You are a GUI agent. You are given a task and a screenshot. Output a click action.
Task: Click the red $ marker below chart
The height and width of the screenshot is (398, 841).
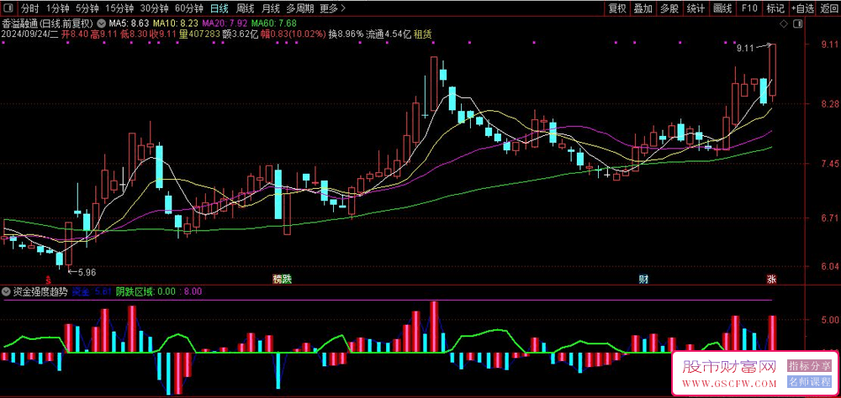click(48, 280)
